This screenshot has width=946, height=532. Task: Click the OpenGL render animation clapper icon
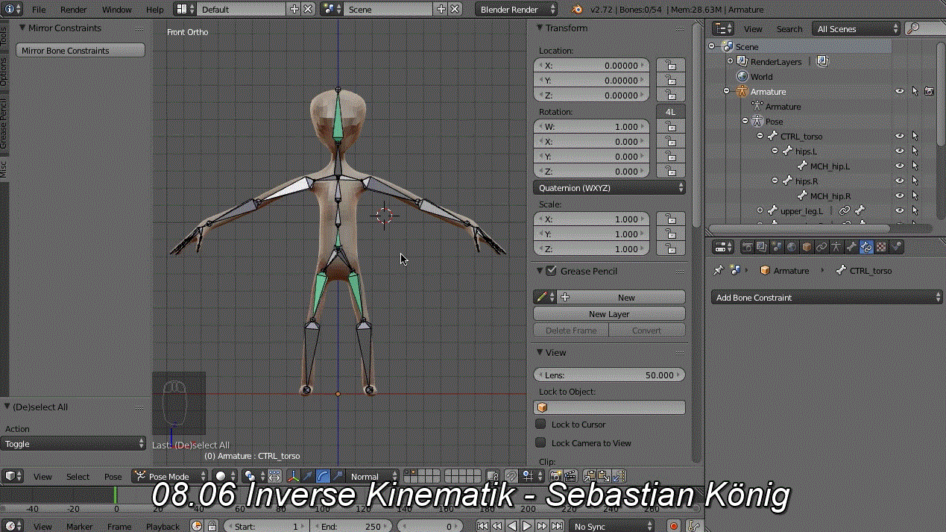pyautogui.click(x=570, y=476)
